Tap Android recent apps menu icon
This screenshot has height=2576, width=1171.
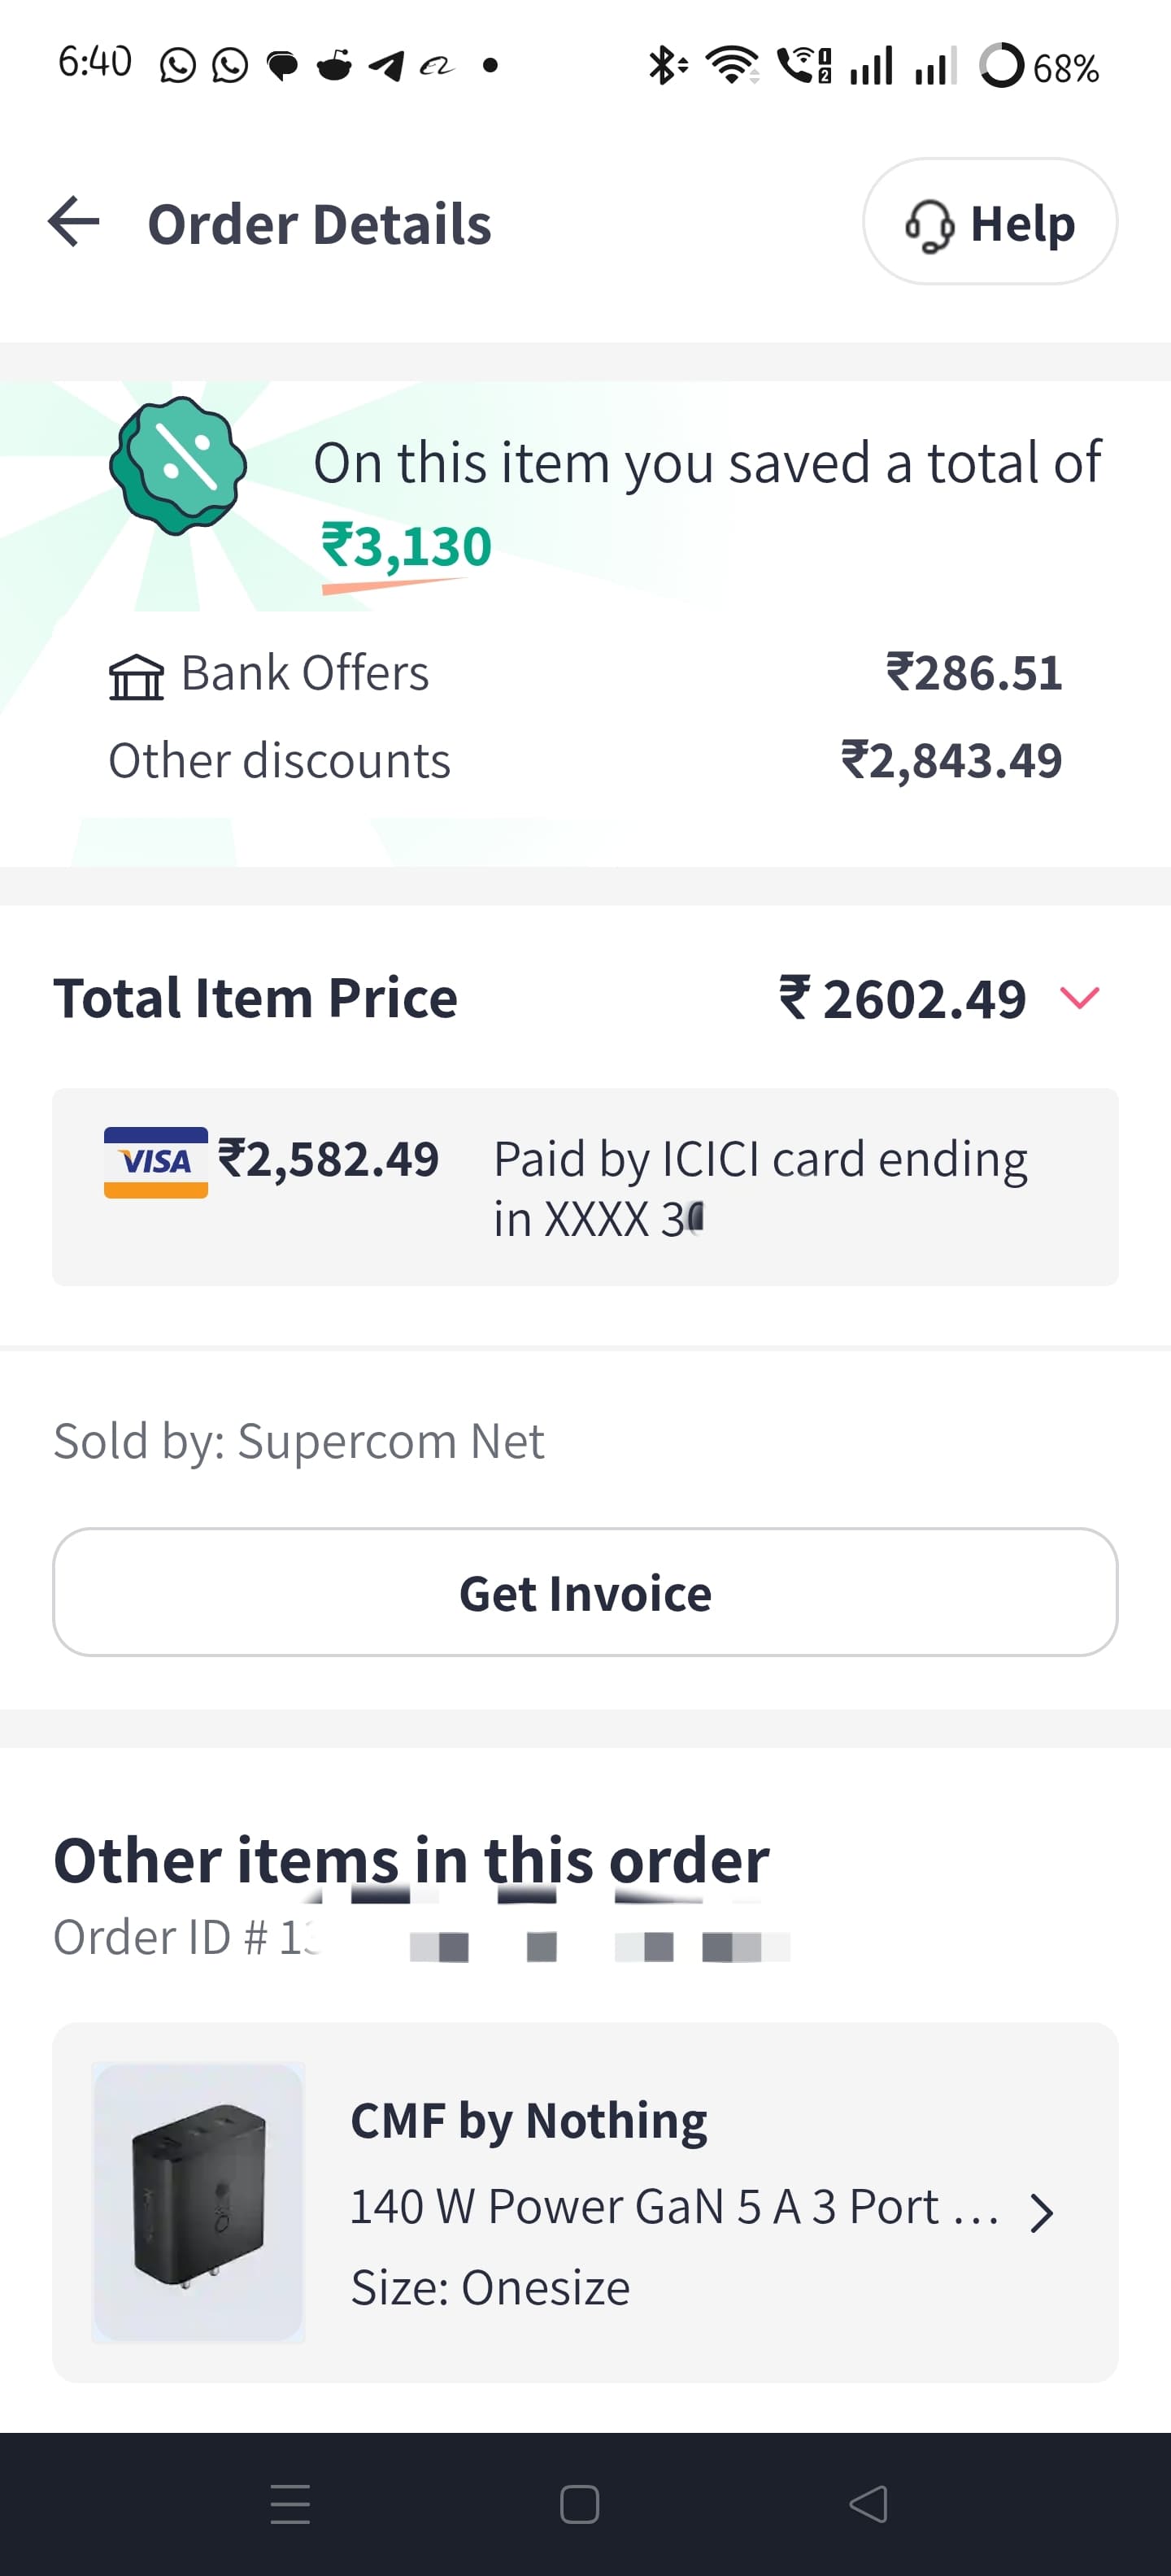(290, 2504)
